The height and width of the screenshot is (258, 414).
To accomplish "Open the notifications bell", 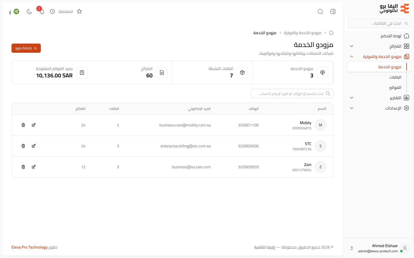I will coord(42,11).
